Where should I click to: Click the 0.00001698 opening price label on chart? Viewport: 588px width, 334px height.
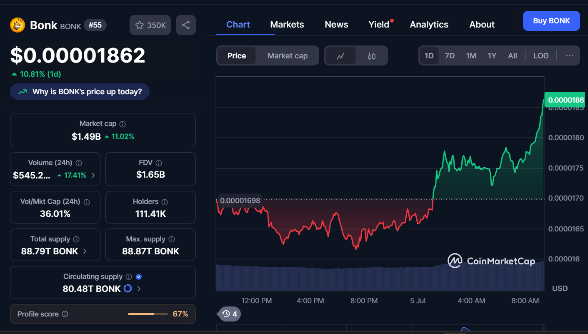pos(240,201)
